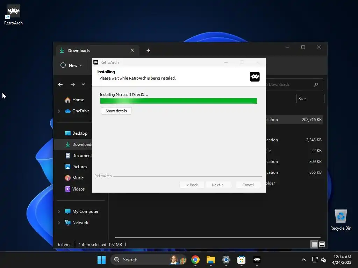
Task: Go forward in File Explorer navigation
Action: click(73, 84)
